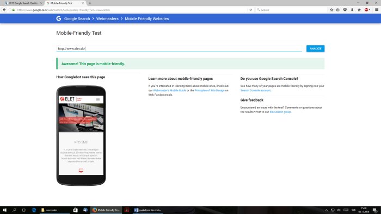Open the Mobile Friendly Websites breadcrumb
The width and height of the screenshot is (381, 214).
tap(147, 18)
